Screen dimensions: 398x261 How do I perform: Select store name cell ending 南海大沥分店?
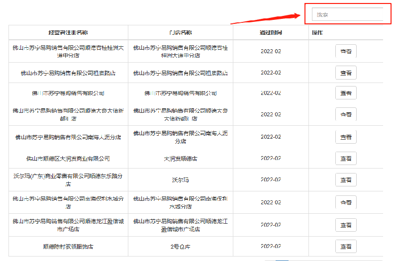(x=181, y=137)
